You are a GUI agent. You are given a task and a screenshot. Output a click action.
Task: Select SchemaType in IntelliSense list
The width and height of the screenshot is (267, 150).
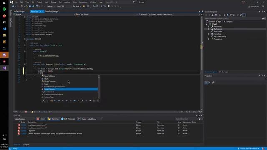coord(70,97)
